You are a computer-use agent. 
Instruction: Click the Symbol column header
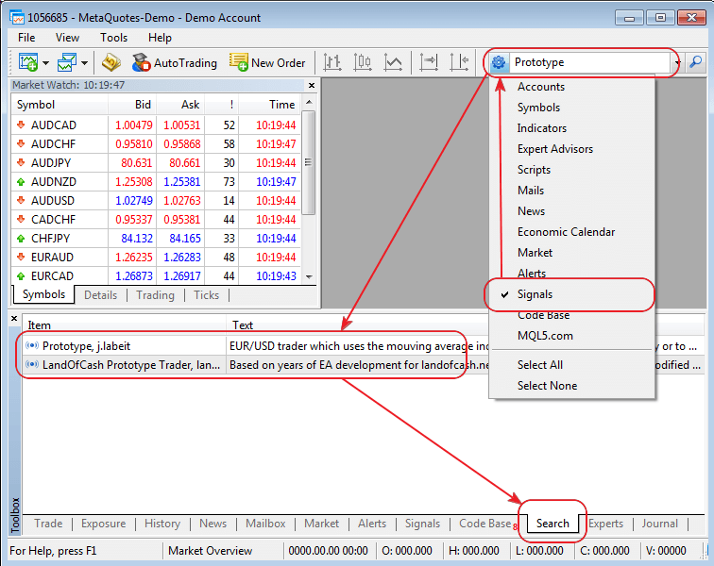(59, 105)
